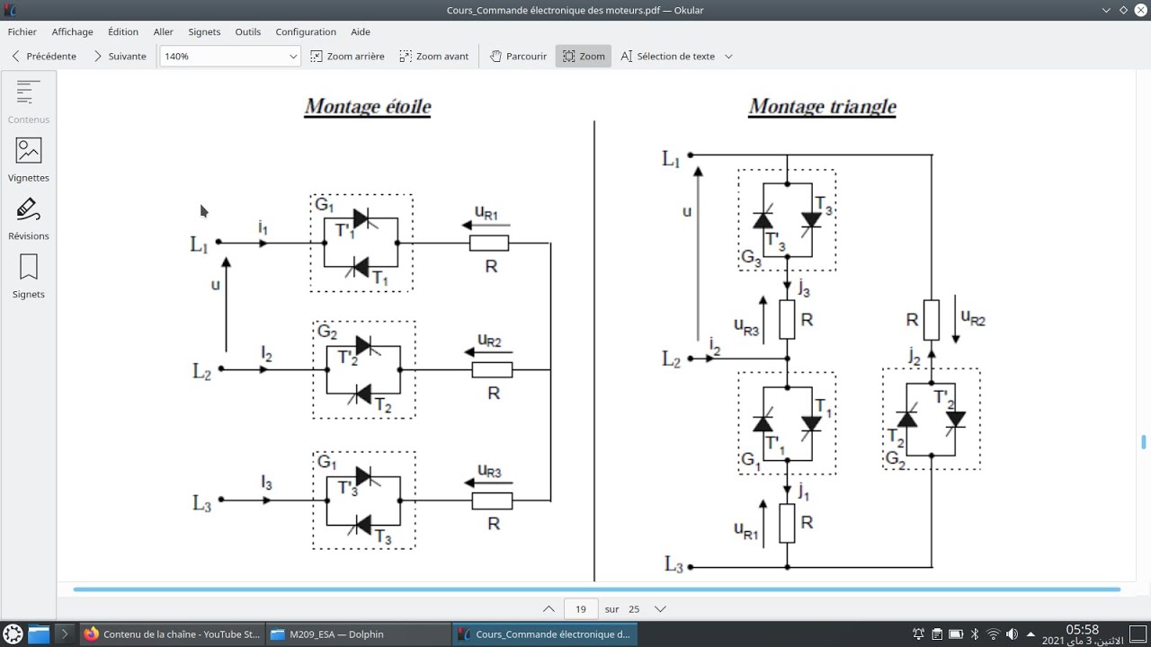Open the Configuration menu

(306, 31)
